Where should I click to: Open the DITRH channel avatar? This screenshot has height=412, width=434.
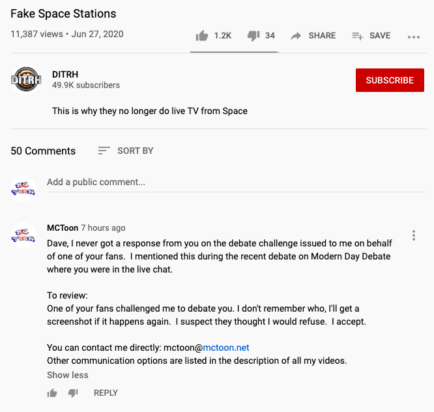[x=26, y=80]
